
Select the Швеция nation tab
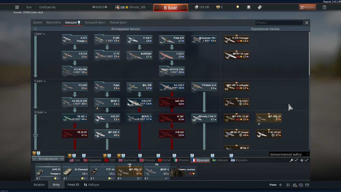click(220, 160)
